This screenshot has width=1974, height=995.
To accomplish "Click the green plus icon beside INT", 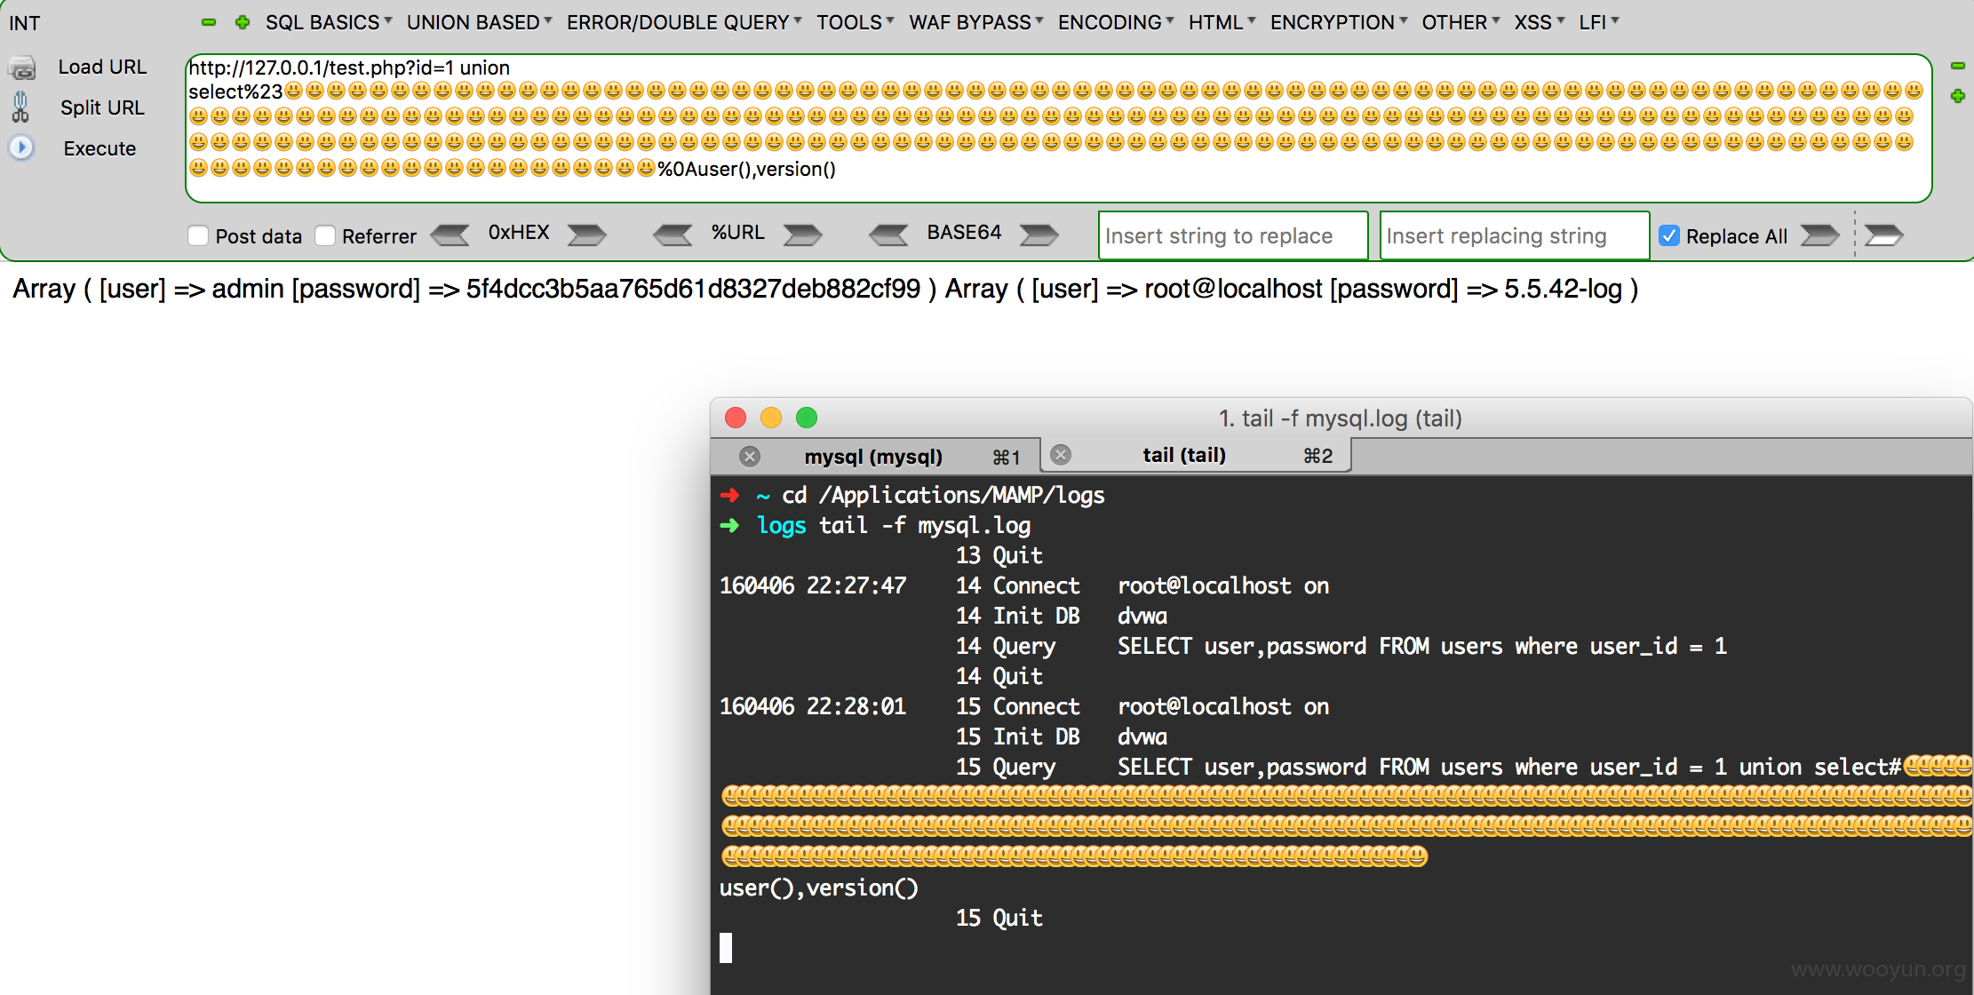I will click(242, 22).
